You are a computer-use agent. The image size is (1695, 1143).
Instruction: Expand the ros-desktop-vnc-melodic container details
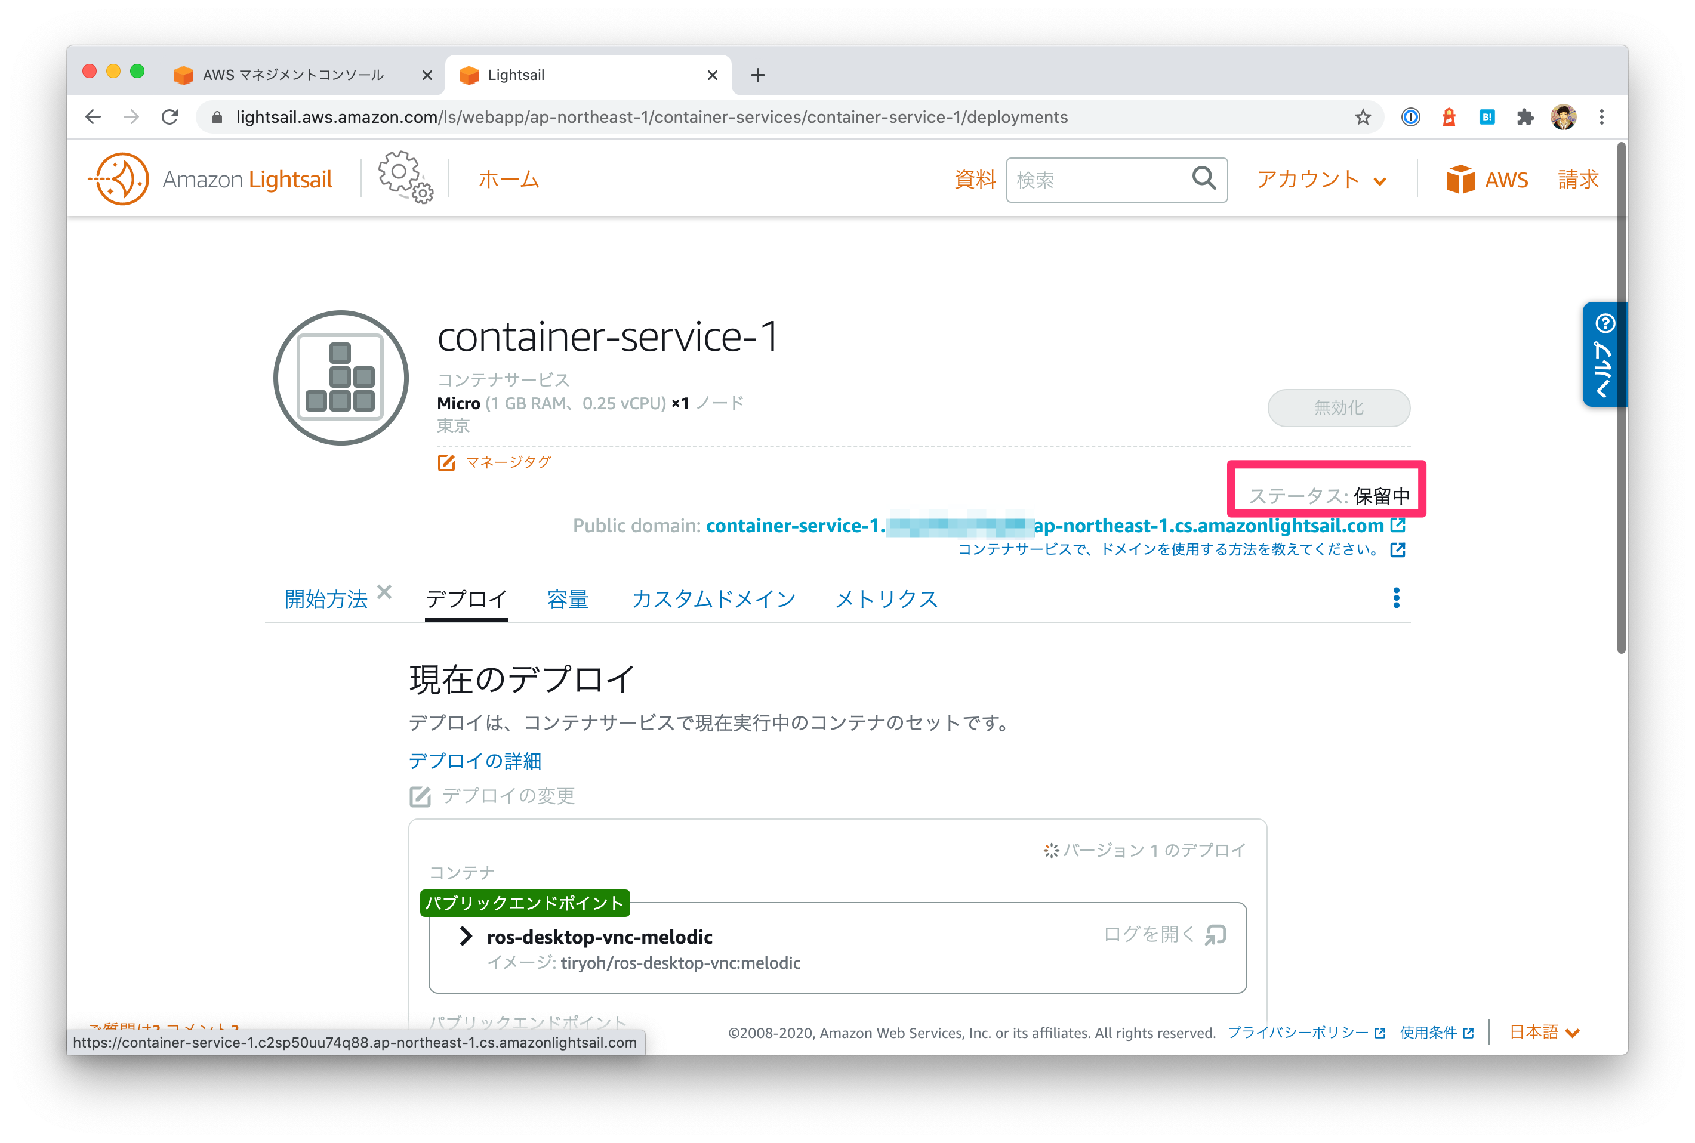pyautogui.click(x=466, y=936)
